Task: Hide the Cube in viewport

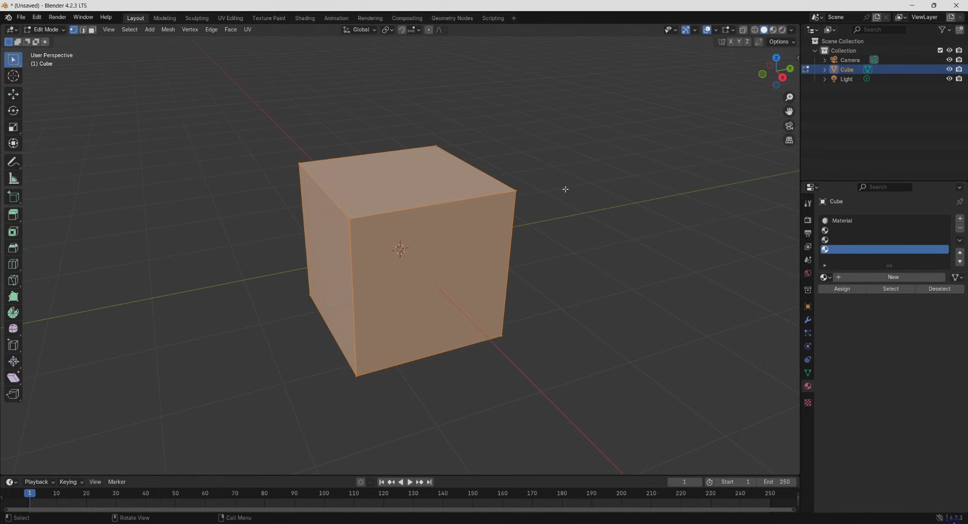Action: (x=949, y=69)
